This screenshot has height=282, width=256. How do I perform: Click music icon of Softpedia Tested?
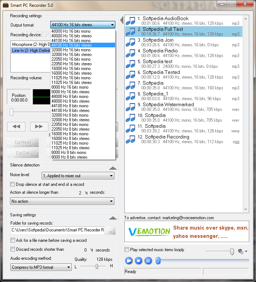(x=131, y=75)
